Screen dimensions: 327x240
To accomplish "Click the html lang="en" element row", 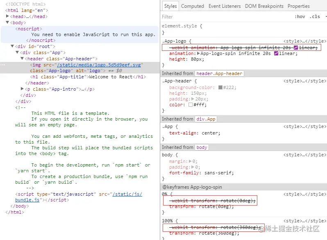I will pos(27,10).
